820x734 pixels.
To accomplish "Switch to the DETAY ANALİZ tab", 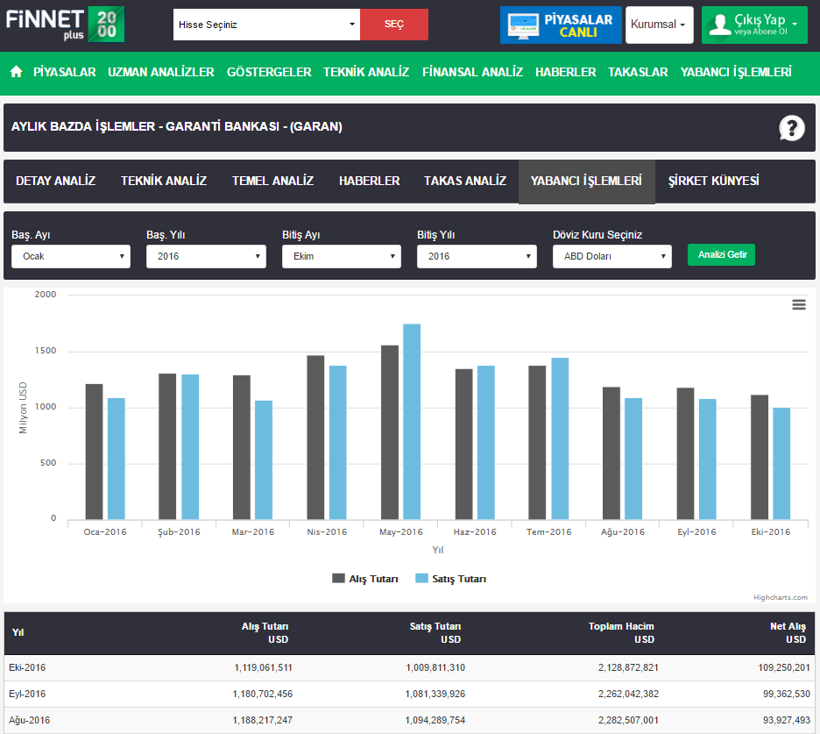I will click(x=56, y=182).
